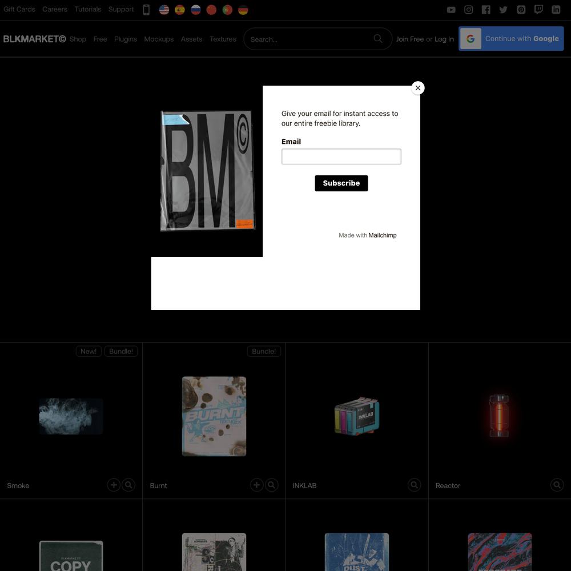Open the YouTube social icon

click(x=451, y=10)
